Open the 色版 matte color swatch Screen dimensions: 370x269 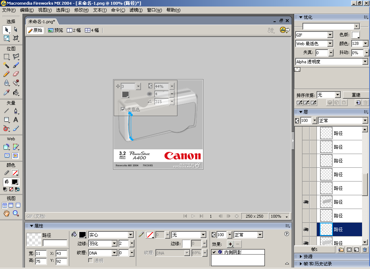click(356, 35)
